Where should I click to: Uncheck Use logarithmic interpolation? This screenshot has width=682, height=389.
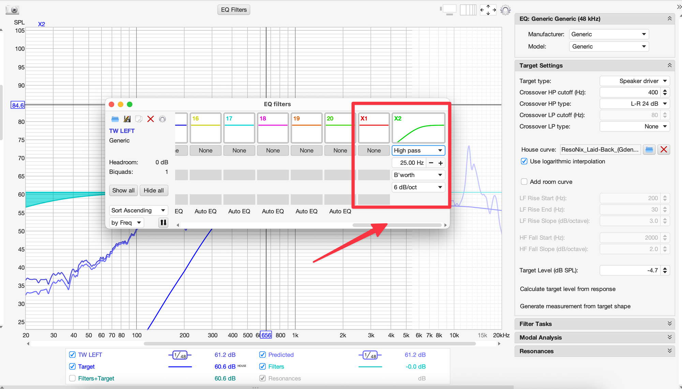pyautogui.click(x=524, y=161)
